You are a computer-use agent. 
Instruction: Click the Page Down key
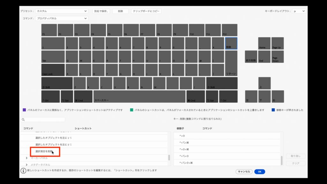tap(278, 57)
